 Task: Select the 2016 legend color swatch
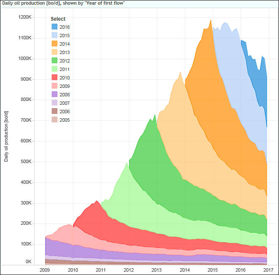54,27
